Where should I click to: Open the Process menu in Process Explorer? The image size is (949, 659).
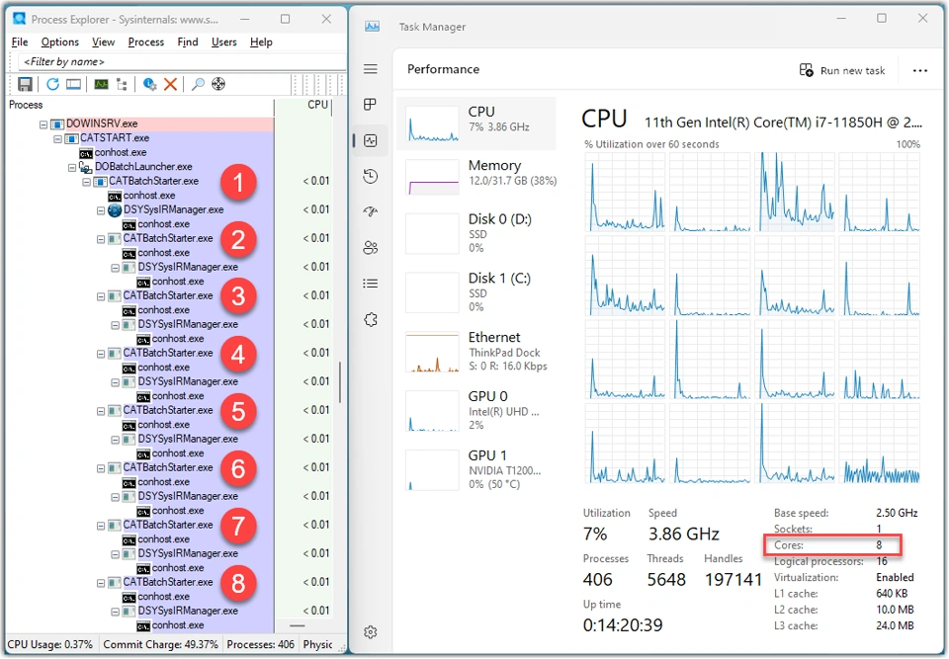pos(146,41)
